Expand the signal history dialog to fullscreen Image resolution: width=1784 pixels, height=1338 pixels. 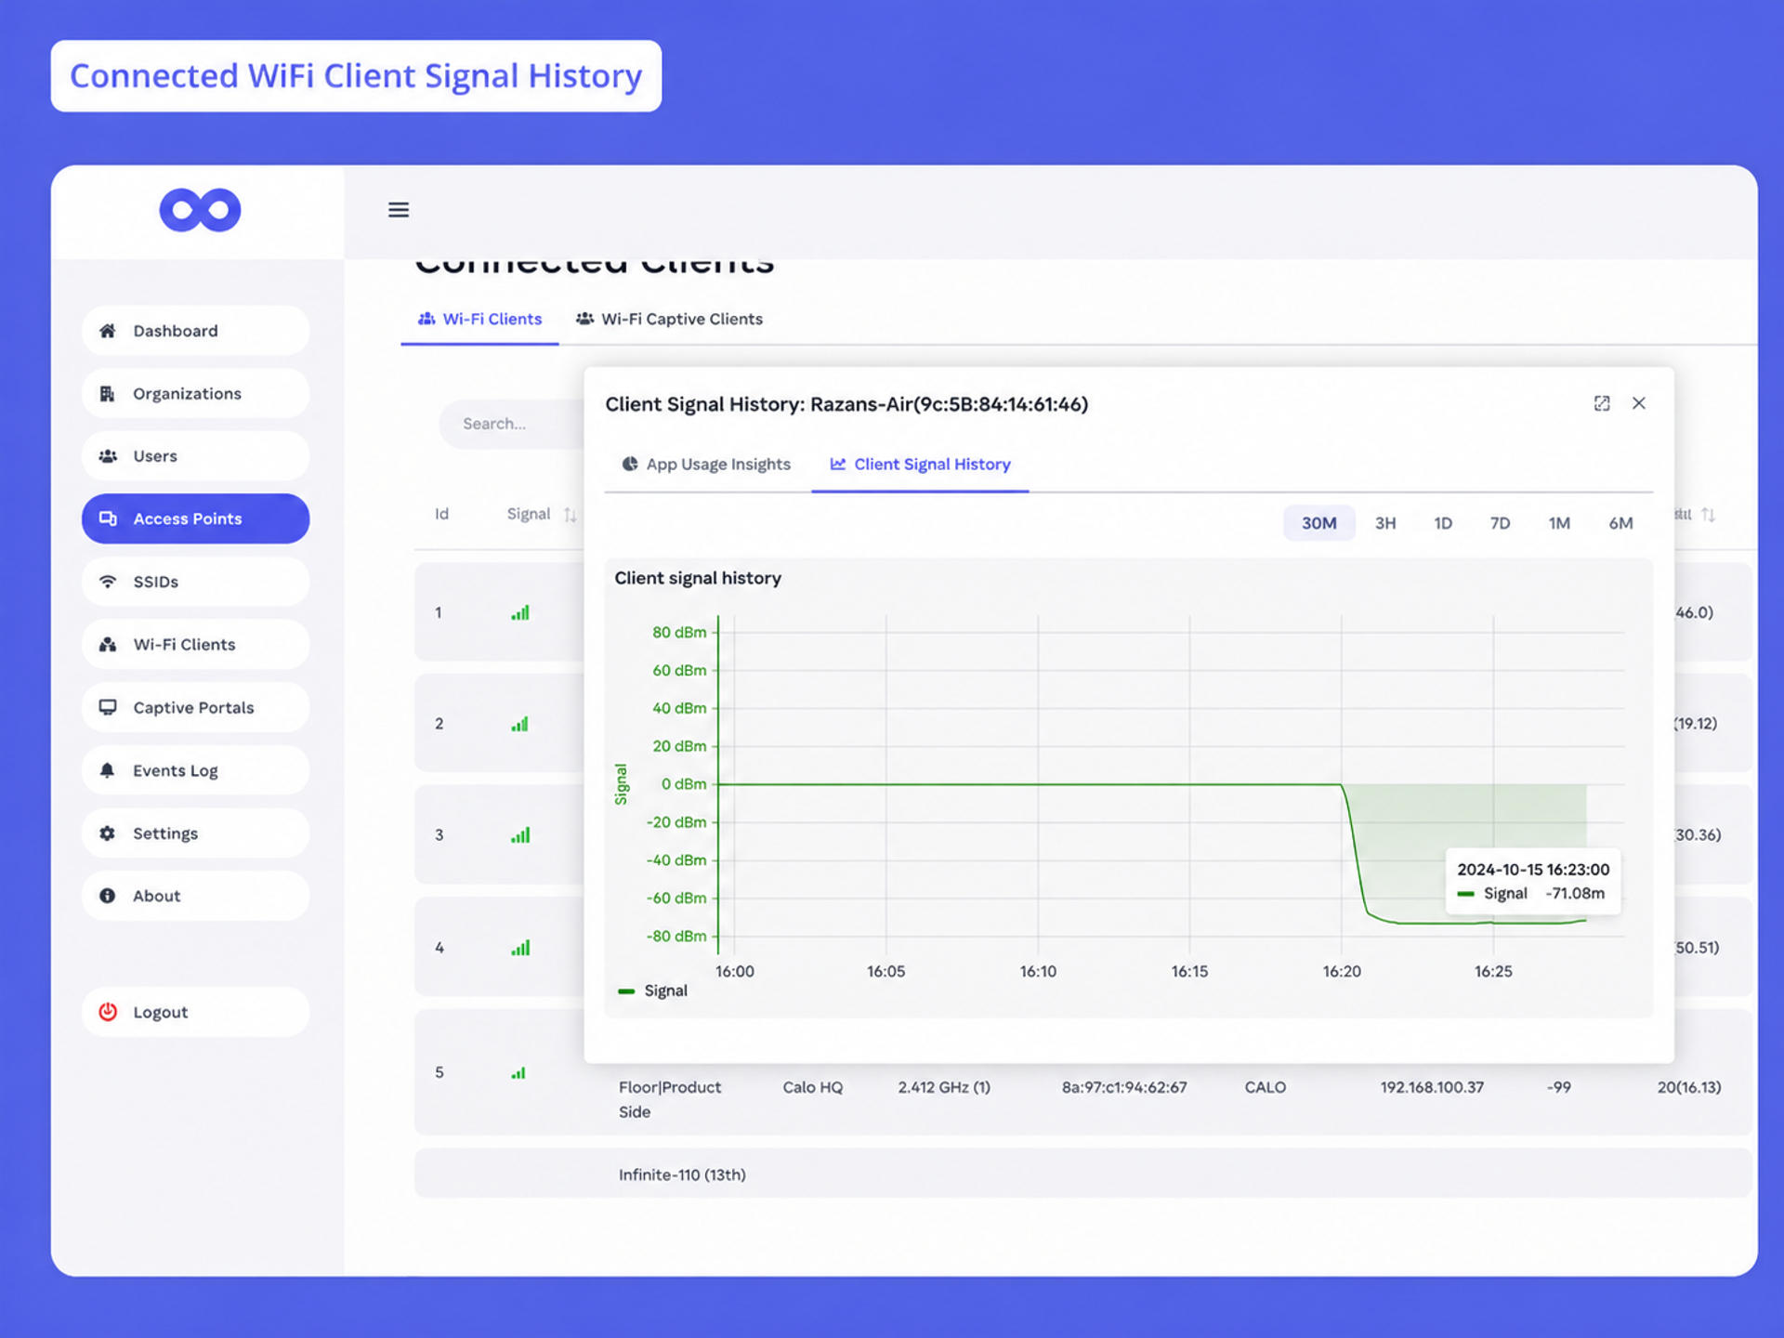(x=1602, y=403)
